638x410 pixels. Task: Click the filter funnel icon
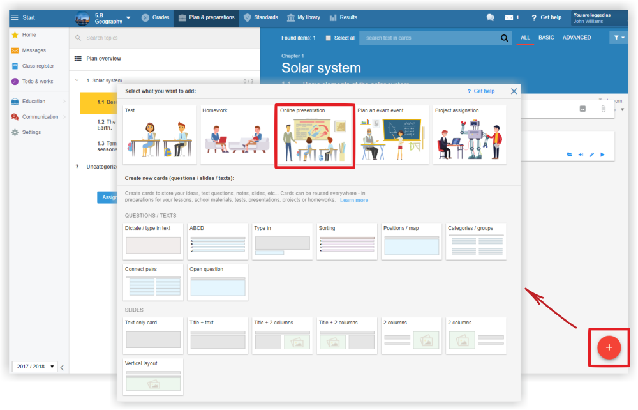(x=616, y=38)
